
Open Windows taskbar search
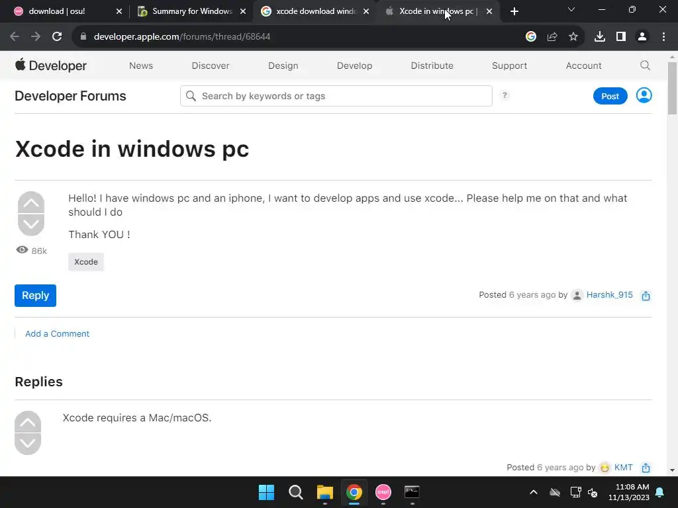pos(296,492)
